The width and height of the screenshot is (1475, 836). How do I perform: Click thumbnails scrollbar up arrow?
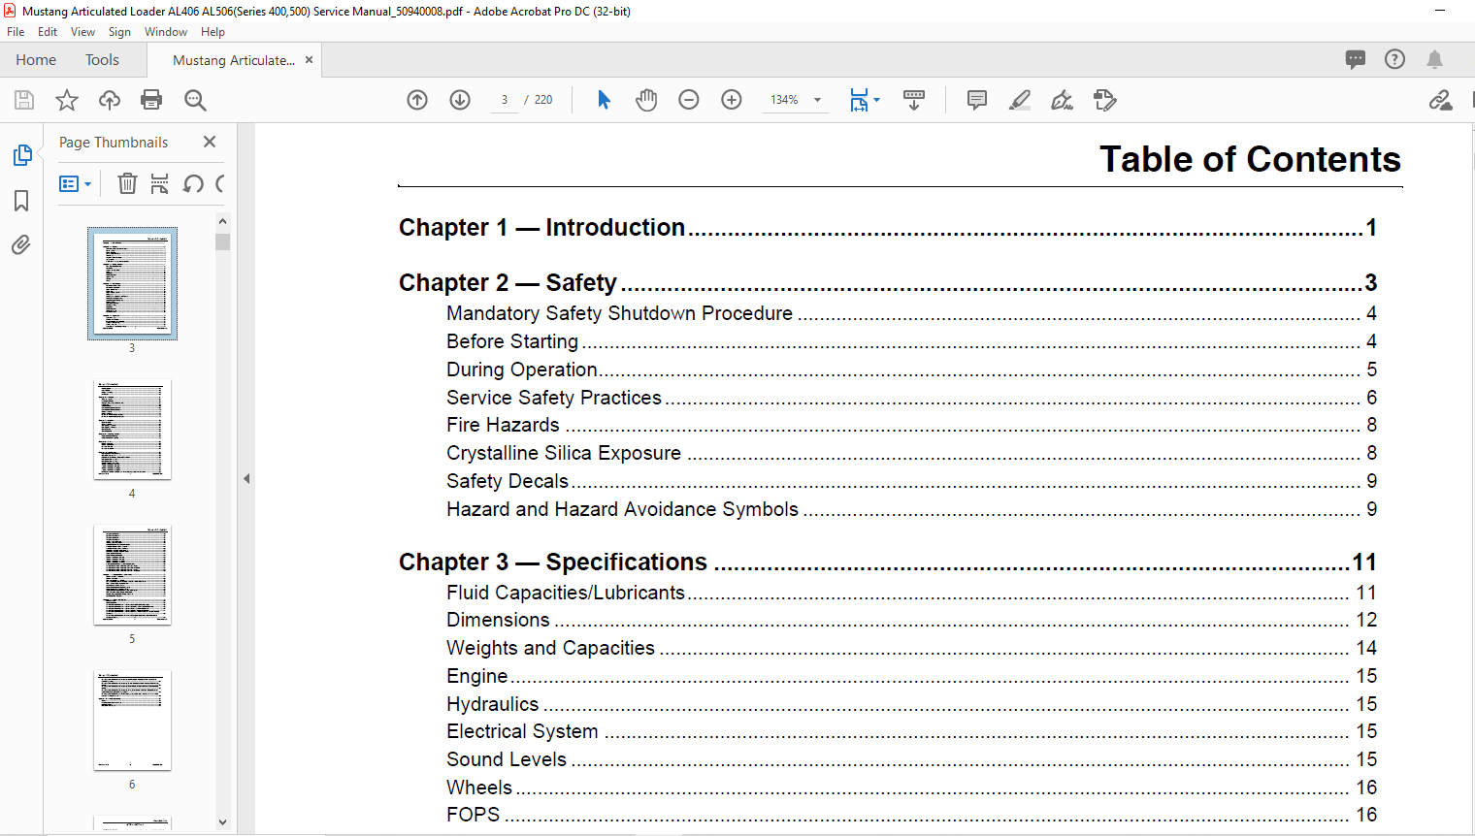[222, 222]
